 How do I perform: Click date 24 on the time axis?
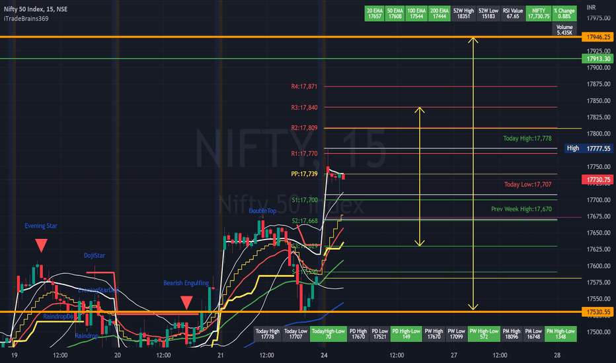pyautogui.click(x=324, y=355)
